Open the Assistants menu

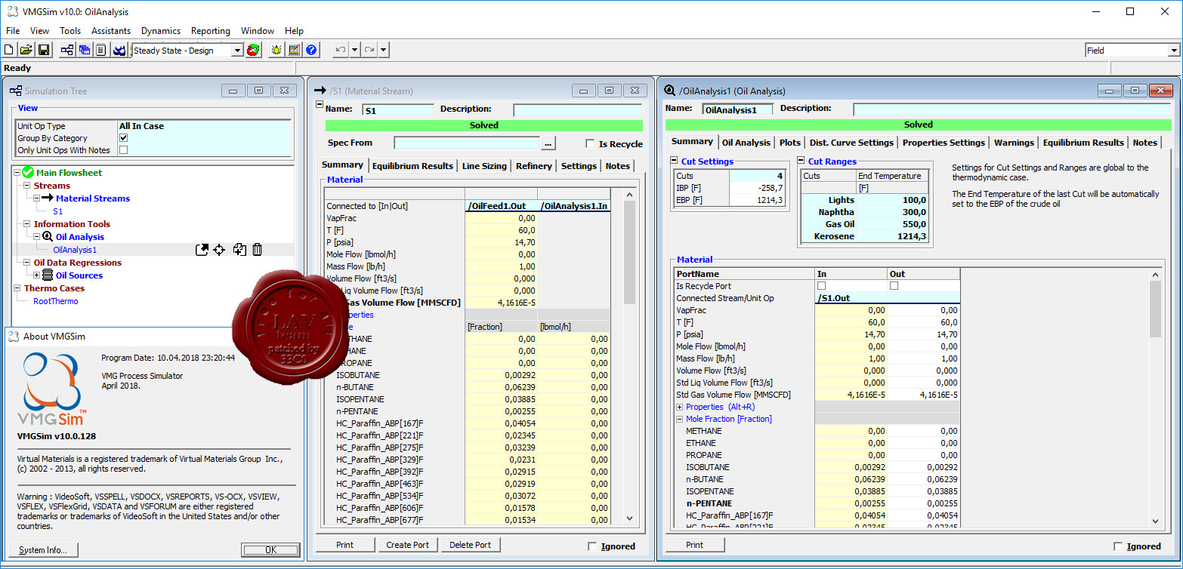[x=111, y=31]
